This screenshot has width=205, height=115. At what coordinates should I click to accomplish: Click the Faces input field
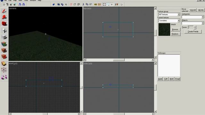191,27
